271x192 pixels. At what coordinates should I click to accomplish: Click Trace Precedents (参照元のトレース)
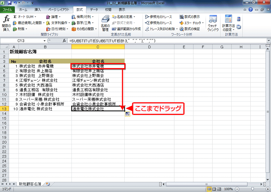tap(159, 17)
